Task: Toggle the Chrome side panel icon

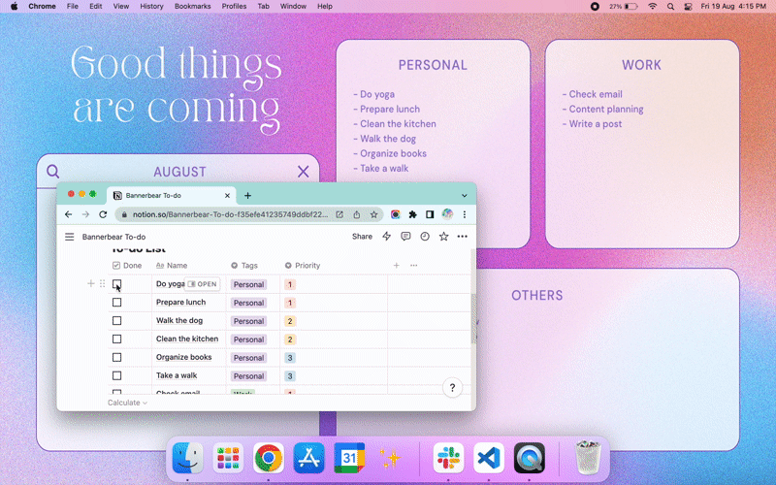Action: click(430, 214)
